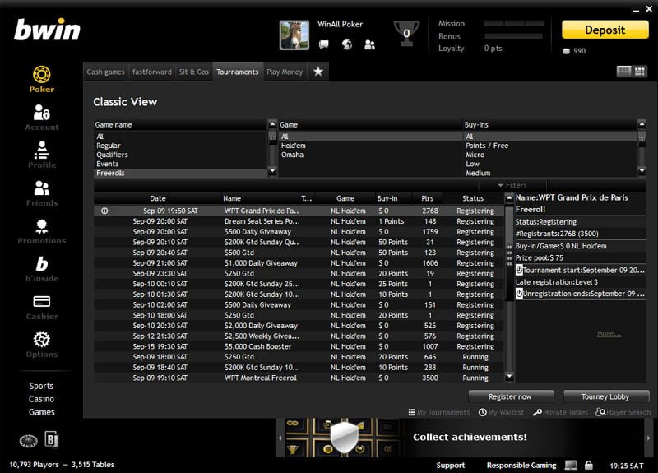Click the tournament table scrollbar thumb
658x473 pixels.
[x=509, y=254]
